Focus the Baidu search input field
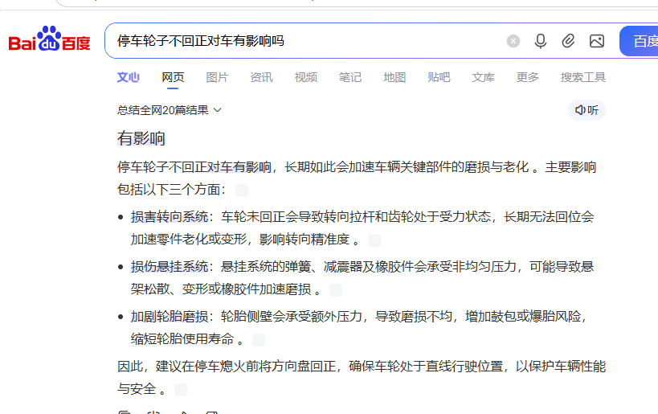Screen dimensions: 658x414 coord(306,41)
